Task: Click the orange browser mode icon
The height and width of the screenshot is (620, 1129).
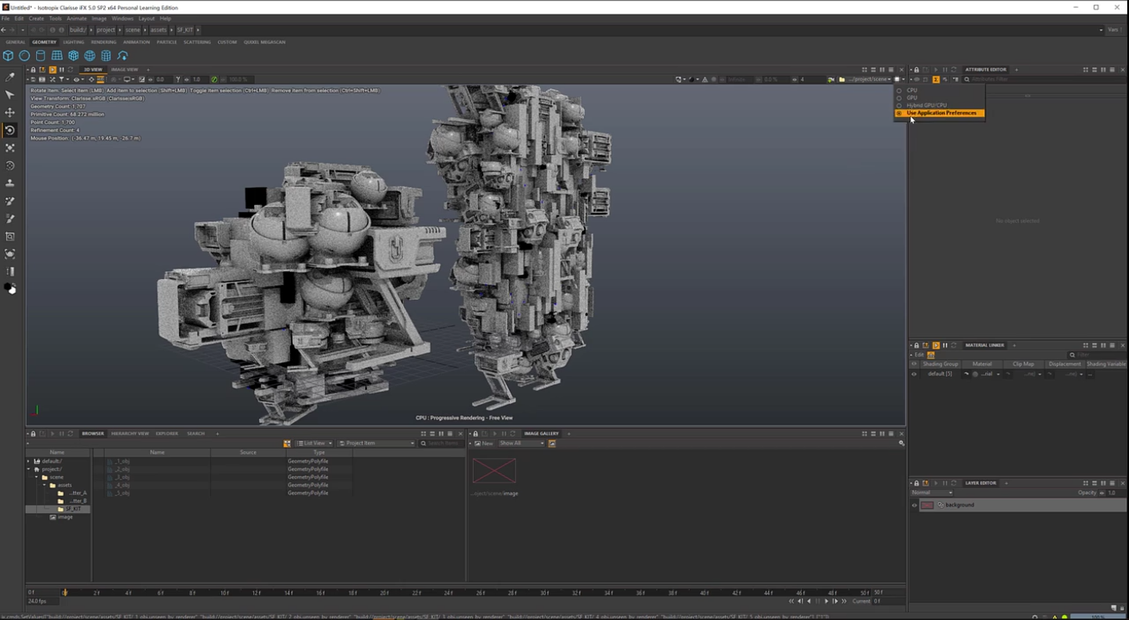Action: click(x=287, y=443)
